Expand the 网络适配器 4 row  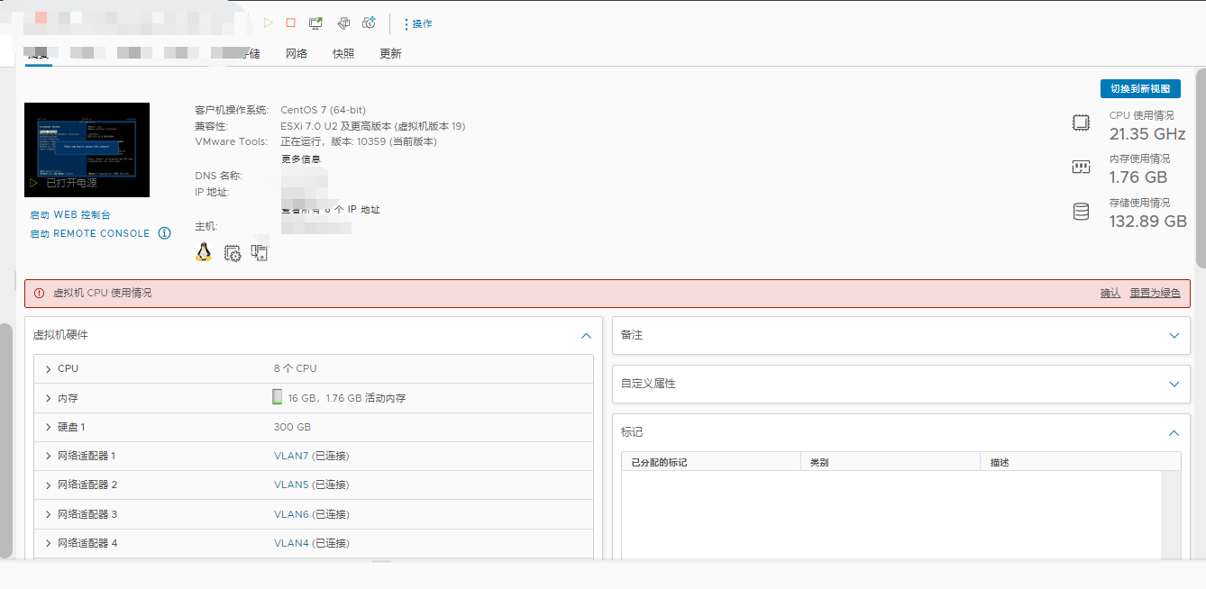(x=49, y=543)
